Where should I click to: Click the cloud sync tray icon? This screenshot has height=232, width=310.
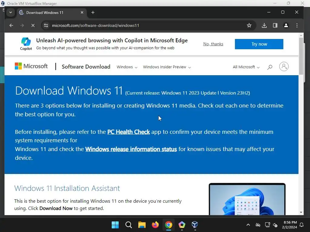click(x=258, y=225)
